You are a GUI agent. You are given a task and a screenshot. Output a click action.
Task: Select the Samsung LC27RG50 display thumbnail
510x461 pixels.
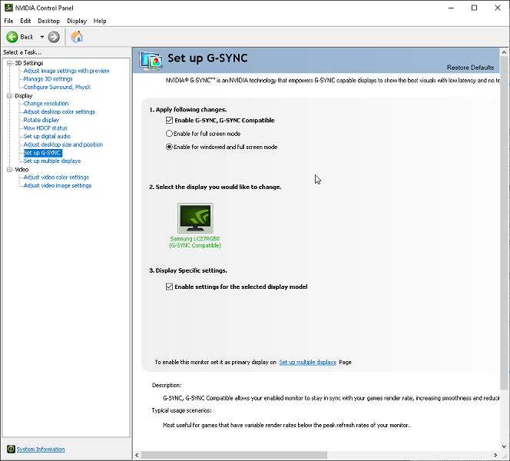click(195, 218)
